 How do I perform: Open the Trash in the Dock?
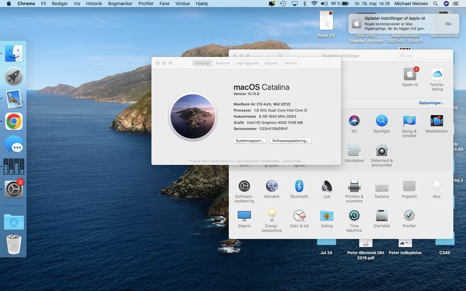[x=14, y=244]
